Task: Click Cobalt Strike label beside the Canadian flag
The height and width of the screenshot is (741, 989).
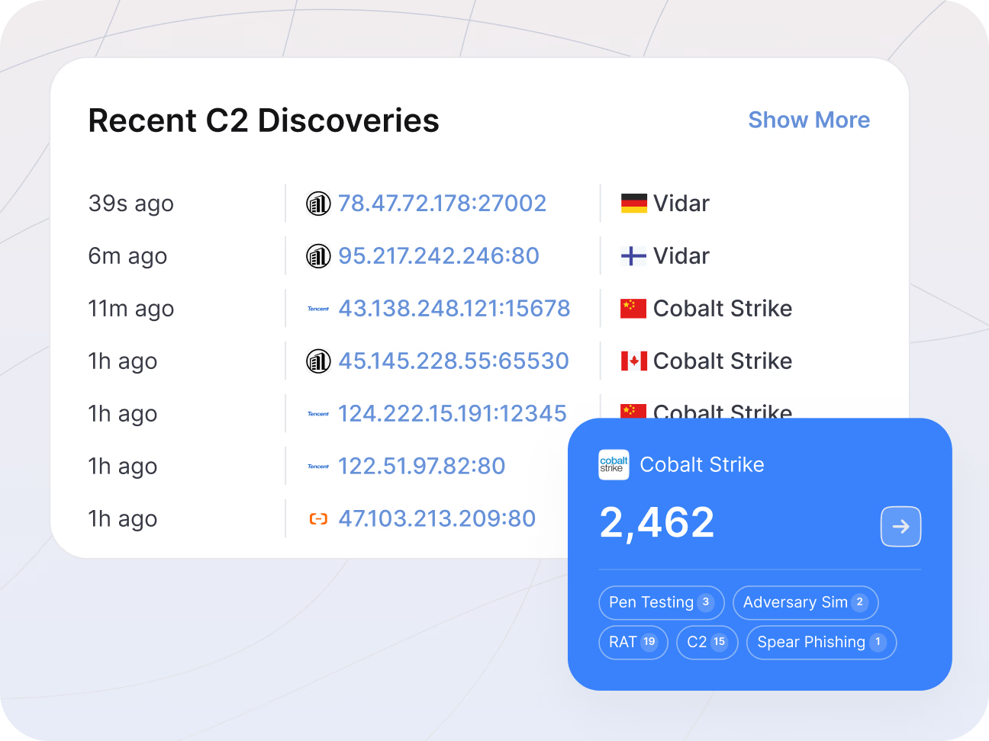Action: pos(723,361)
